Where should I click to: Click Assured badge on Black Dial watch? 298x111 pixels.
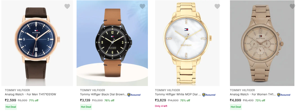(x=134, y=95)
